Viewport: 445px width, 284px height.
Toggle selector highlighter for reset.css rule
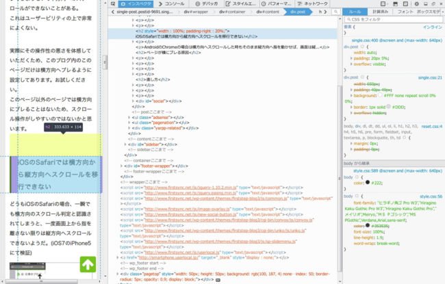point(405,138)
